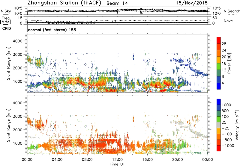Click the 'Power [dB]' colorbar label
Viewport: 240px width, 166px height.
pos(229,63)
